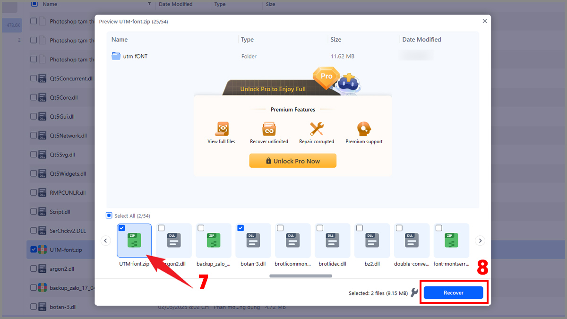Open settings via the wrench icon beside file size

414,293
